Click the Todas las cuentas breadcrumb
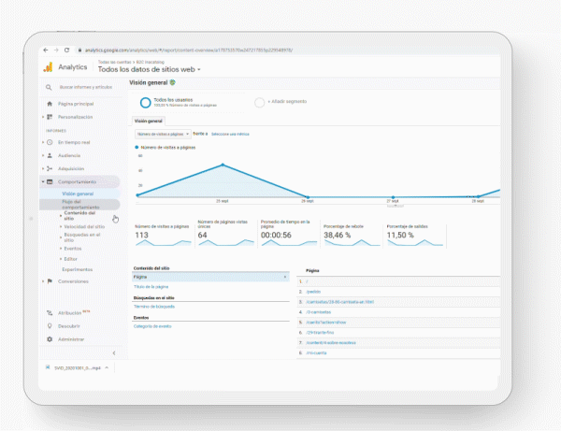This screenshot has height=431, width=561. click(114, 63)
